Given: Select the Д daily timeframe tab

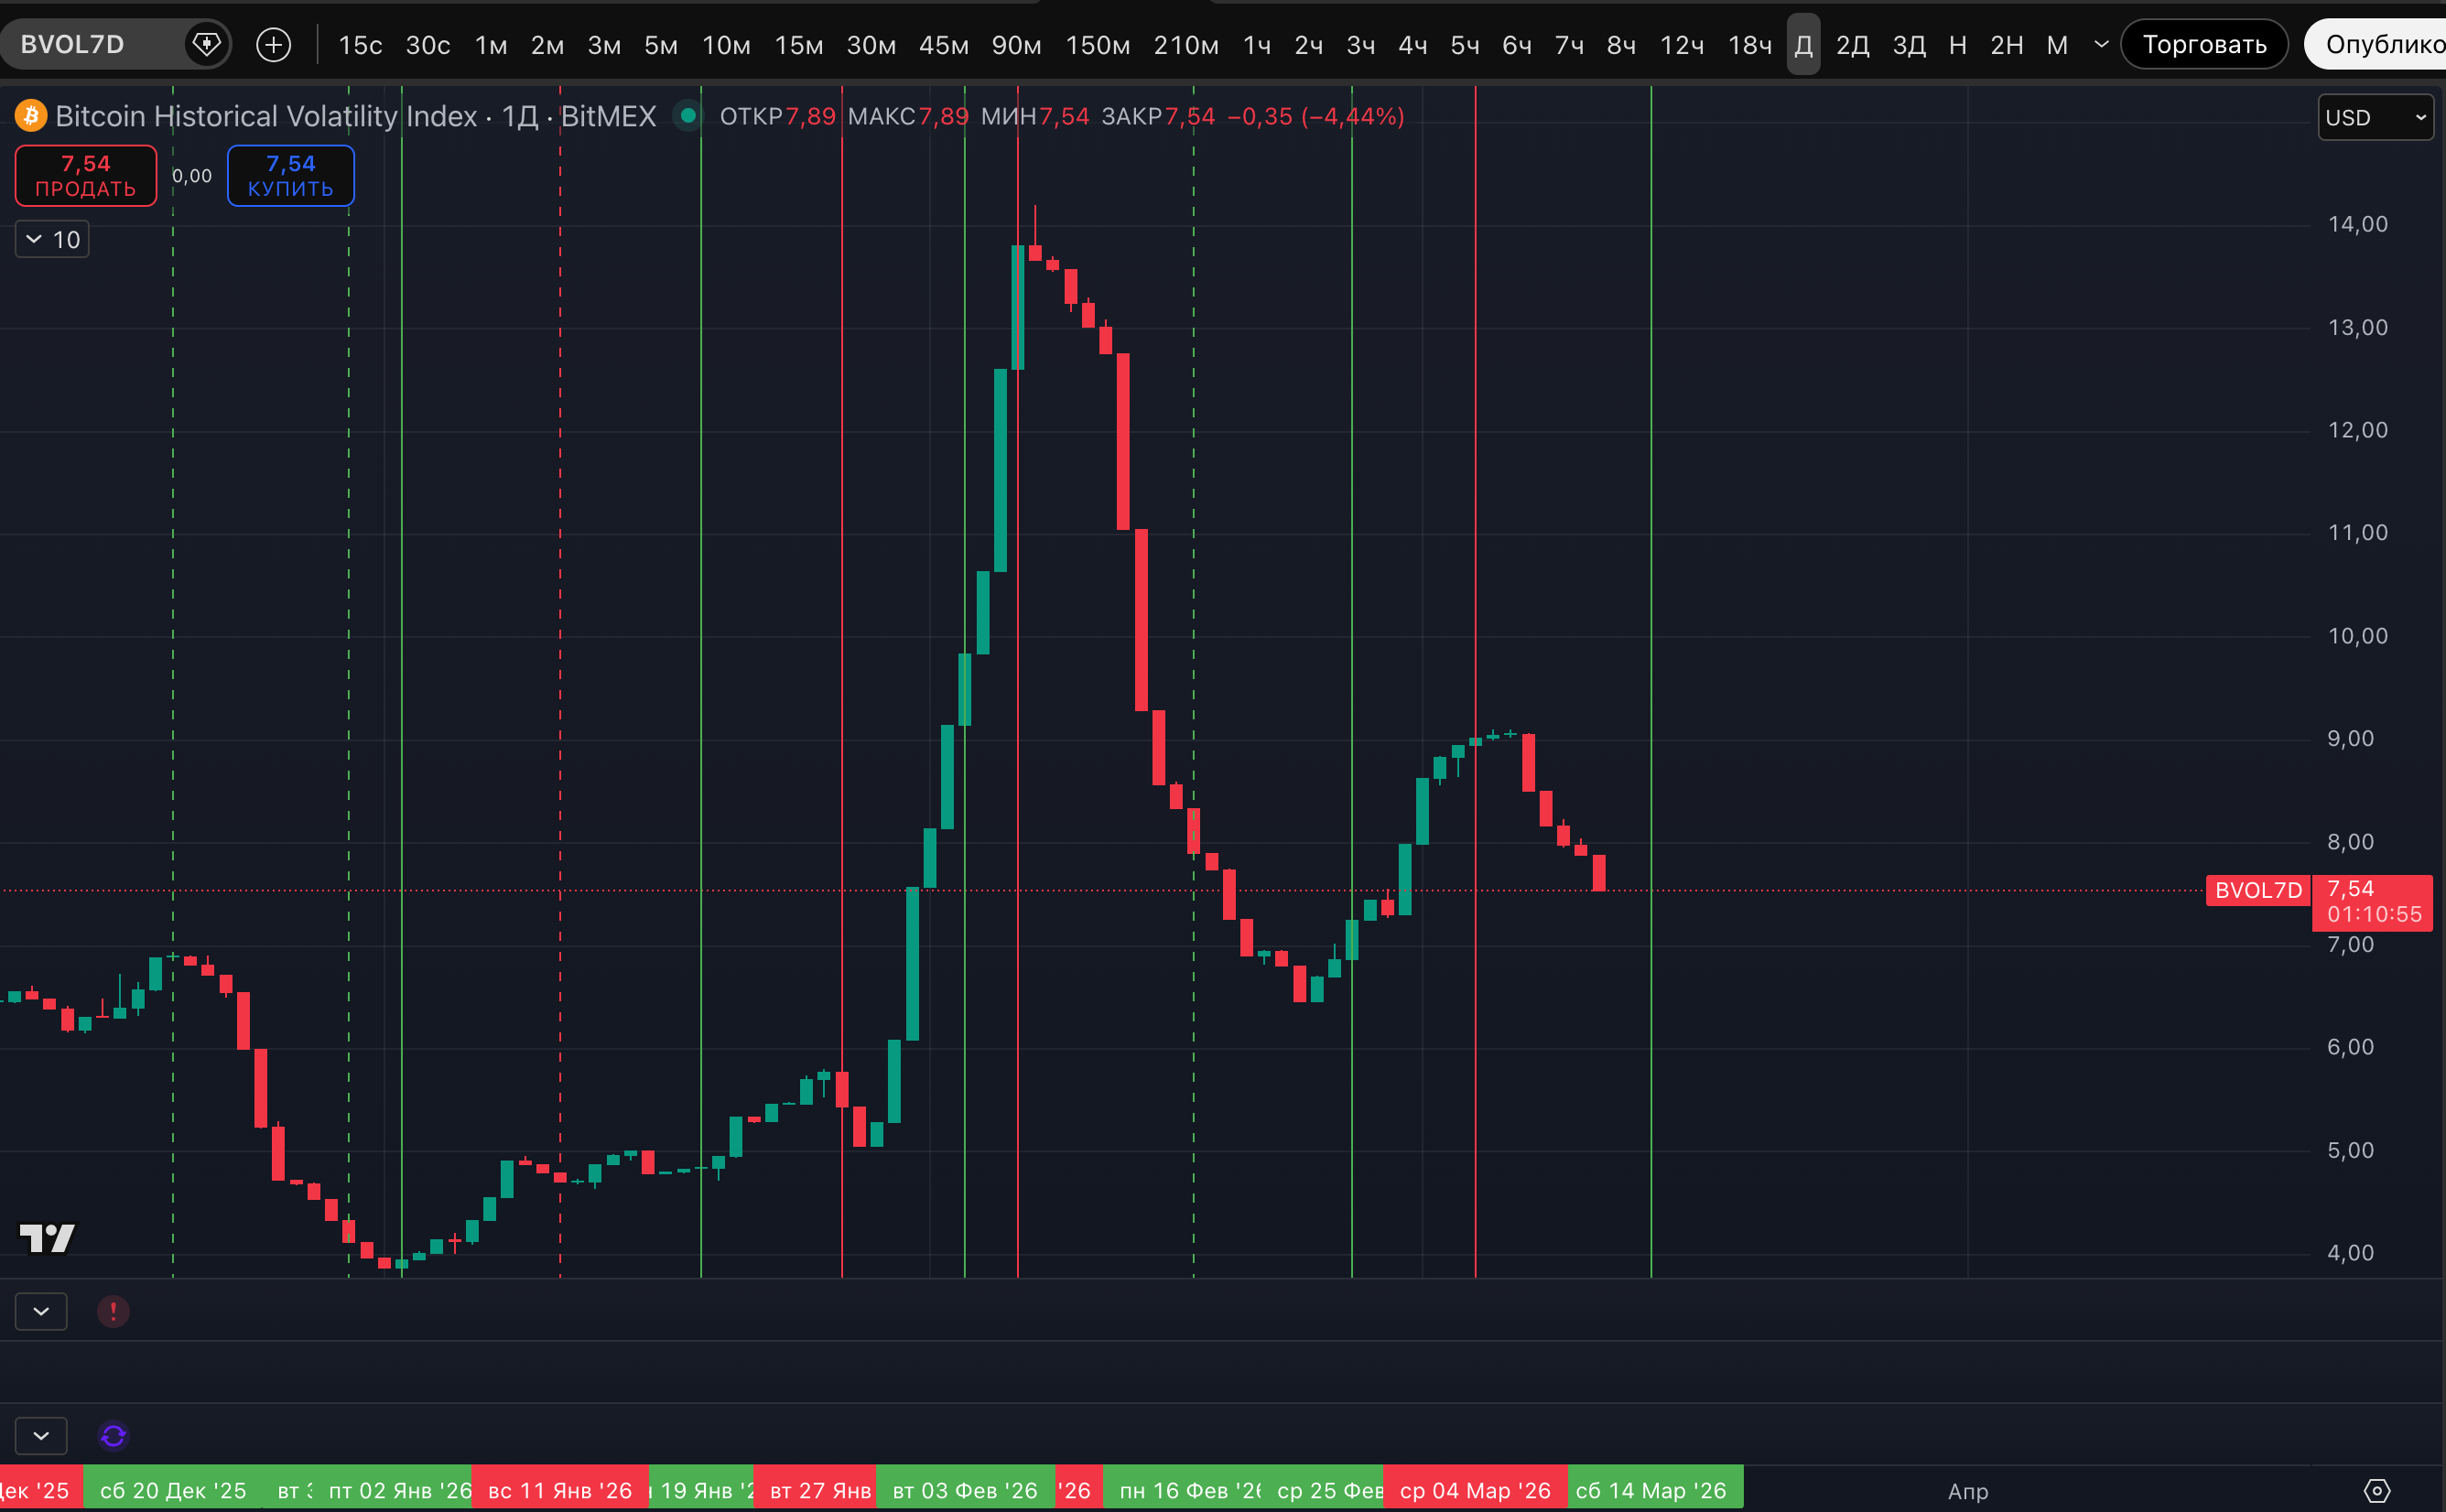Looking at the screenshot, I should point(1803,45).
